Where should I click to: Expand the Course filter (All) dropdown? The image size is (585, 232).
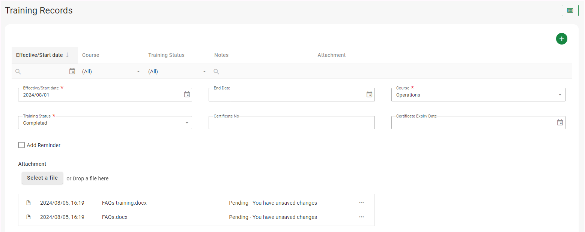[x=138, y=71]
